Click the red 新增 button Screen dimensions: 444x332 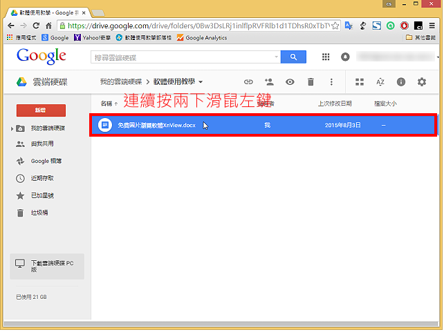click(x=41, y=110)
